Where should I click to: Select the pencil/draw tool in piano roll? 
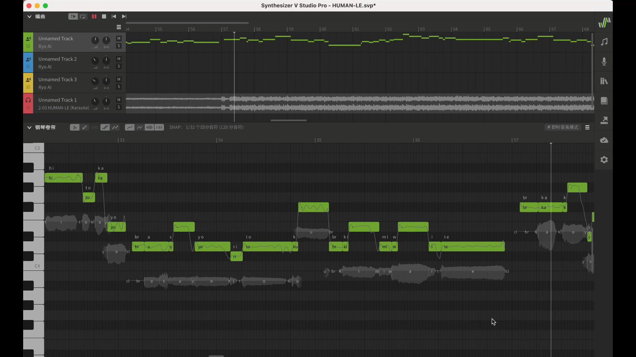click(x=85, y=127)
